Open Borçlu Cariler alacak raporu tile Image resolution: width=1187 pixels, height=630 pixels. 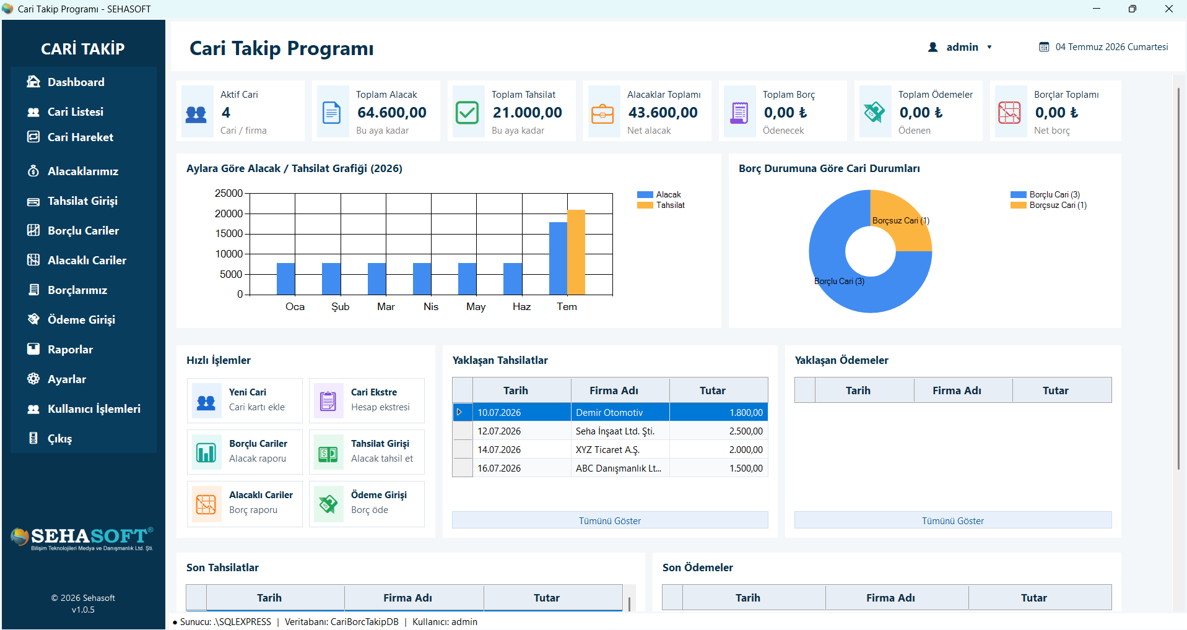pos(245,452)
